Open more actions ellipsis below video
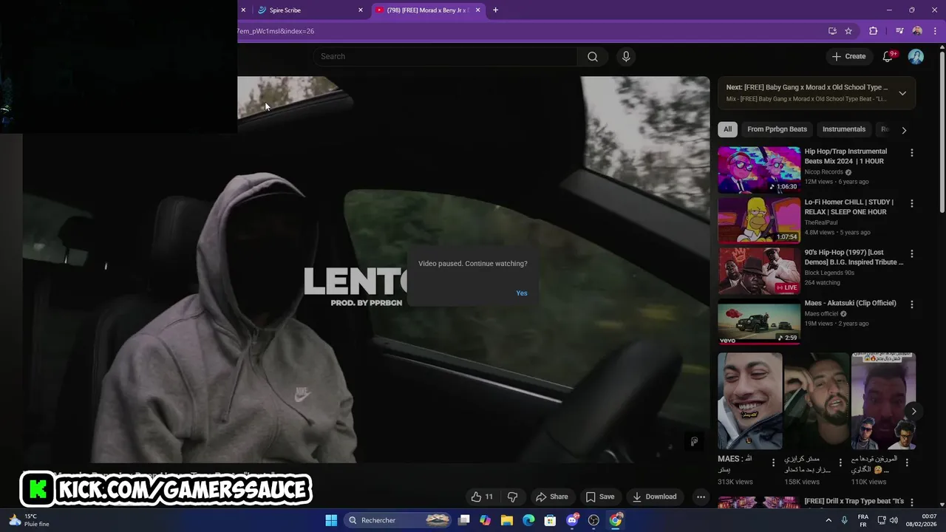The height and width of the screenshot is (532, 946). (x=701, y=497)
